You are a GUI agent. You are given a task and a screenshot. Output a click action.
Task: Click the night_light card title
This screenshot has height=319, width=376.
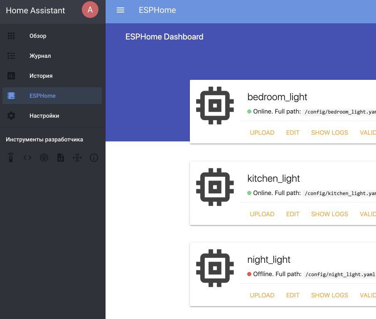pos(269,260)
